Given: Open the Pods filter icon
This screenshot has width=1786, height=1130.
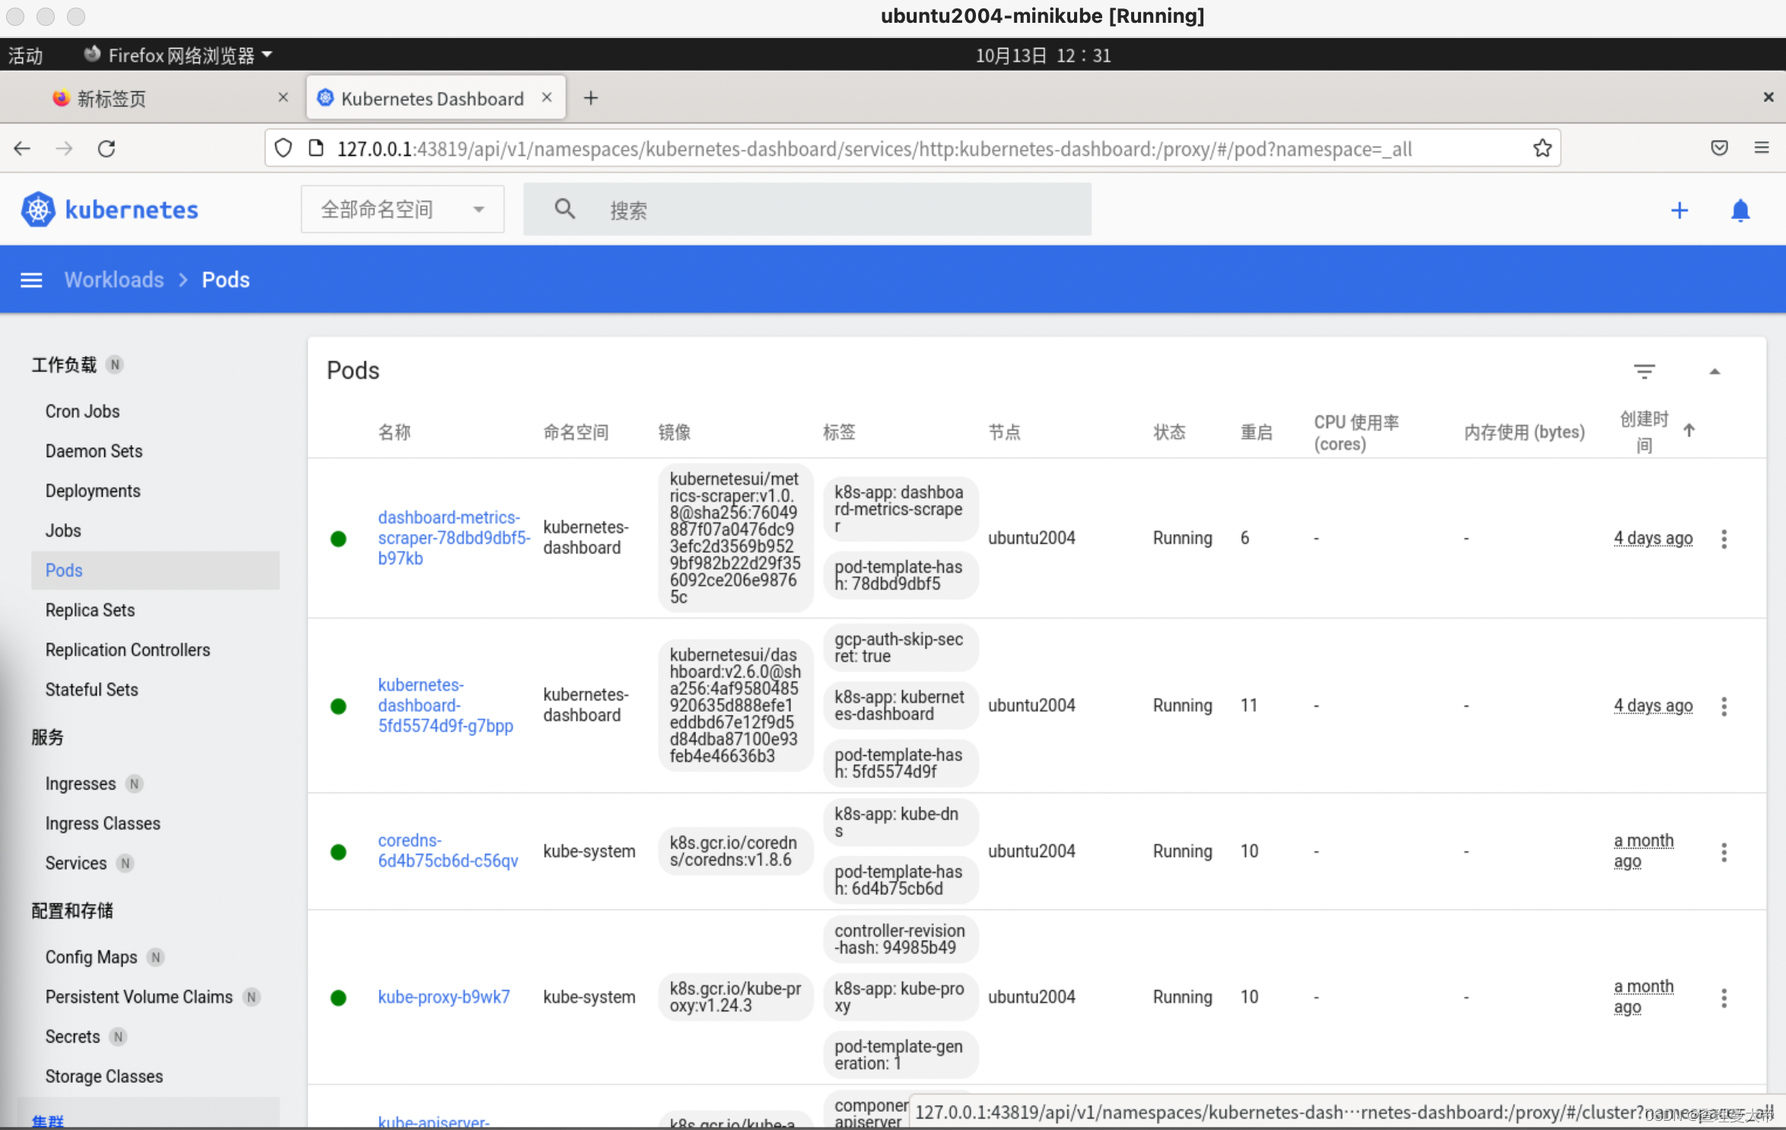Looking at the screenshot, I should 1645,371.
